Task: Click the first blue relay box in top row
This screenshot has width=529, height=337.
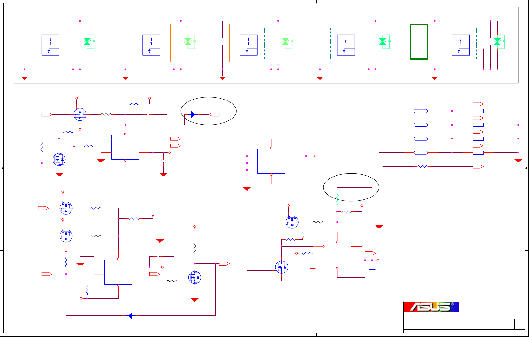Action: click(x=51, y=45)
